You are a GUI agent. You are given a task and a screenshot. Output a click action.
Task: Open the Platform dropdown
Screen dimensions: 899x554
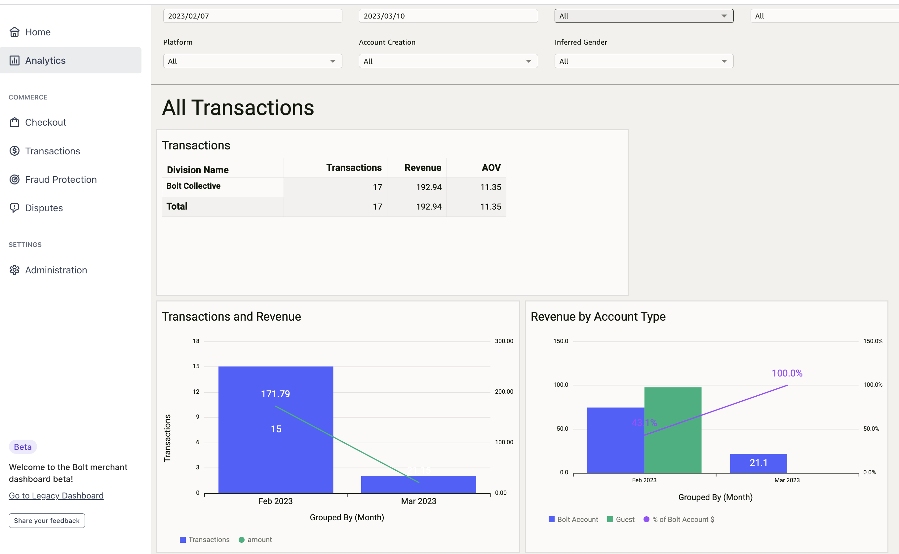click(253, 61)
